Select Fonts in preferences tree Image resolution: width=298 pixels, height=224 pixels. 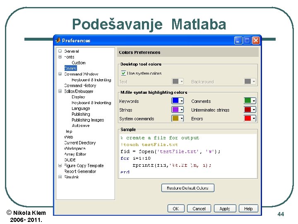tap(69, 57)
